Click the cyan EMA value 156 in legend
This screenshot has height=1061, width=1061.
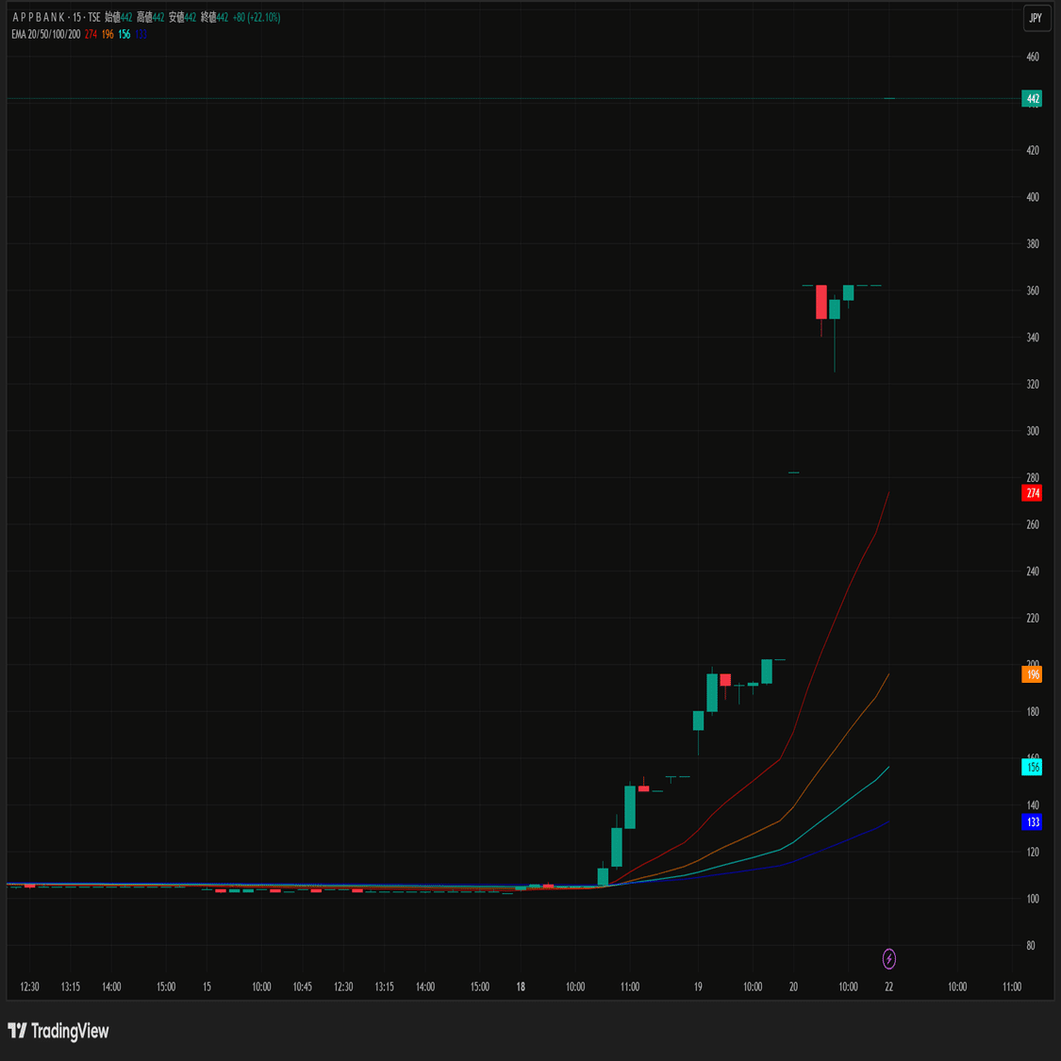[124, 34]
